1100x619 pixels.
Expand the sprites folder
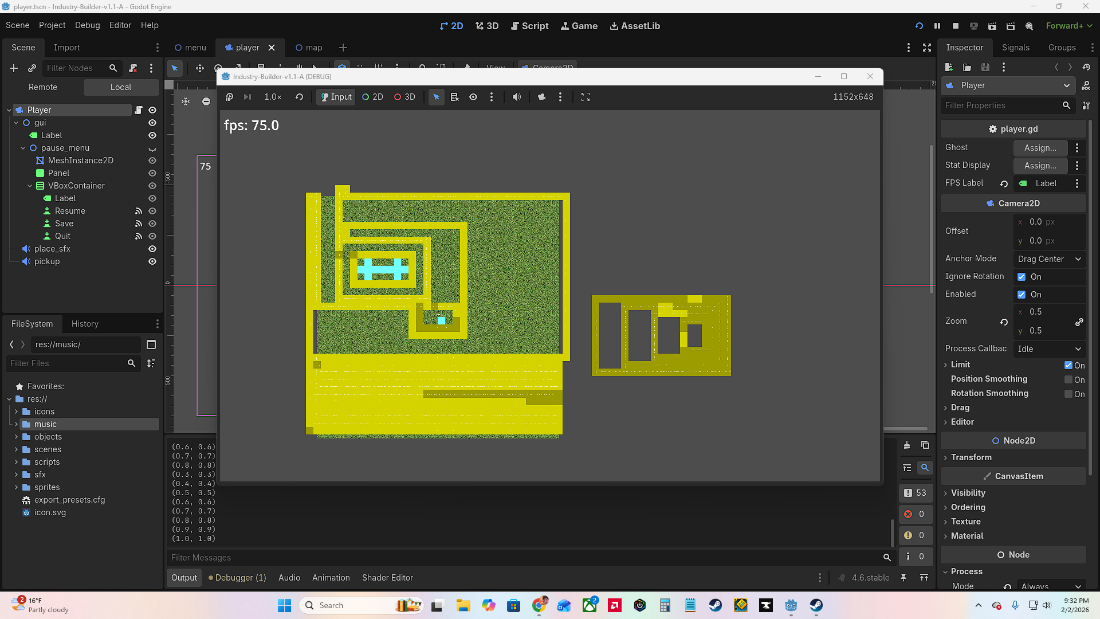coord(16,487)
